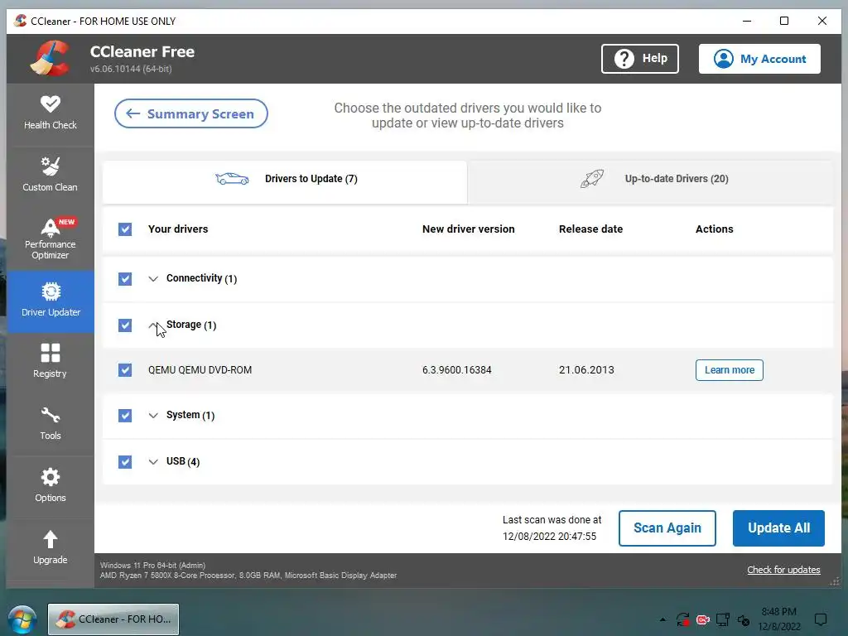This screenshot has height=636, width=848.
Task: Click the CCleaner logo in the header
Action: point(50,59)
